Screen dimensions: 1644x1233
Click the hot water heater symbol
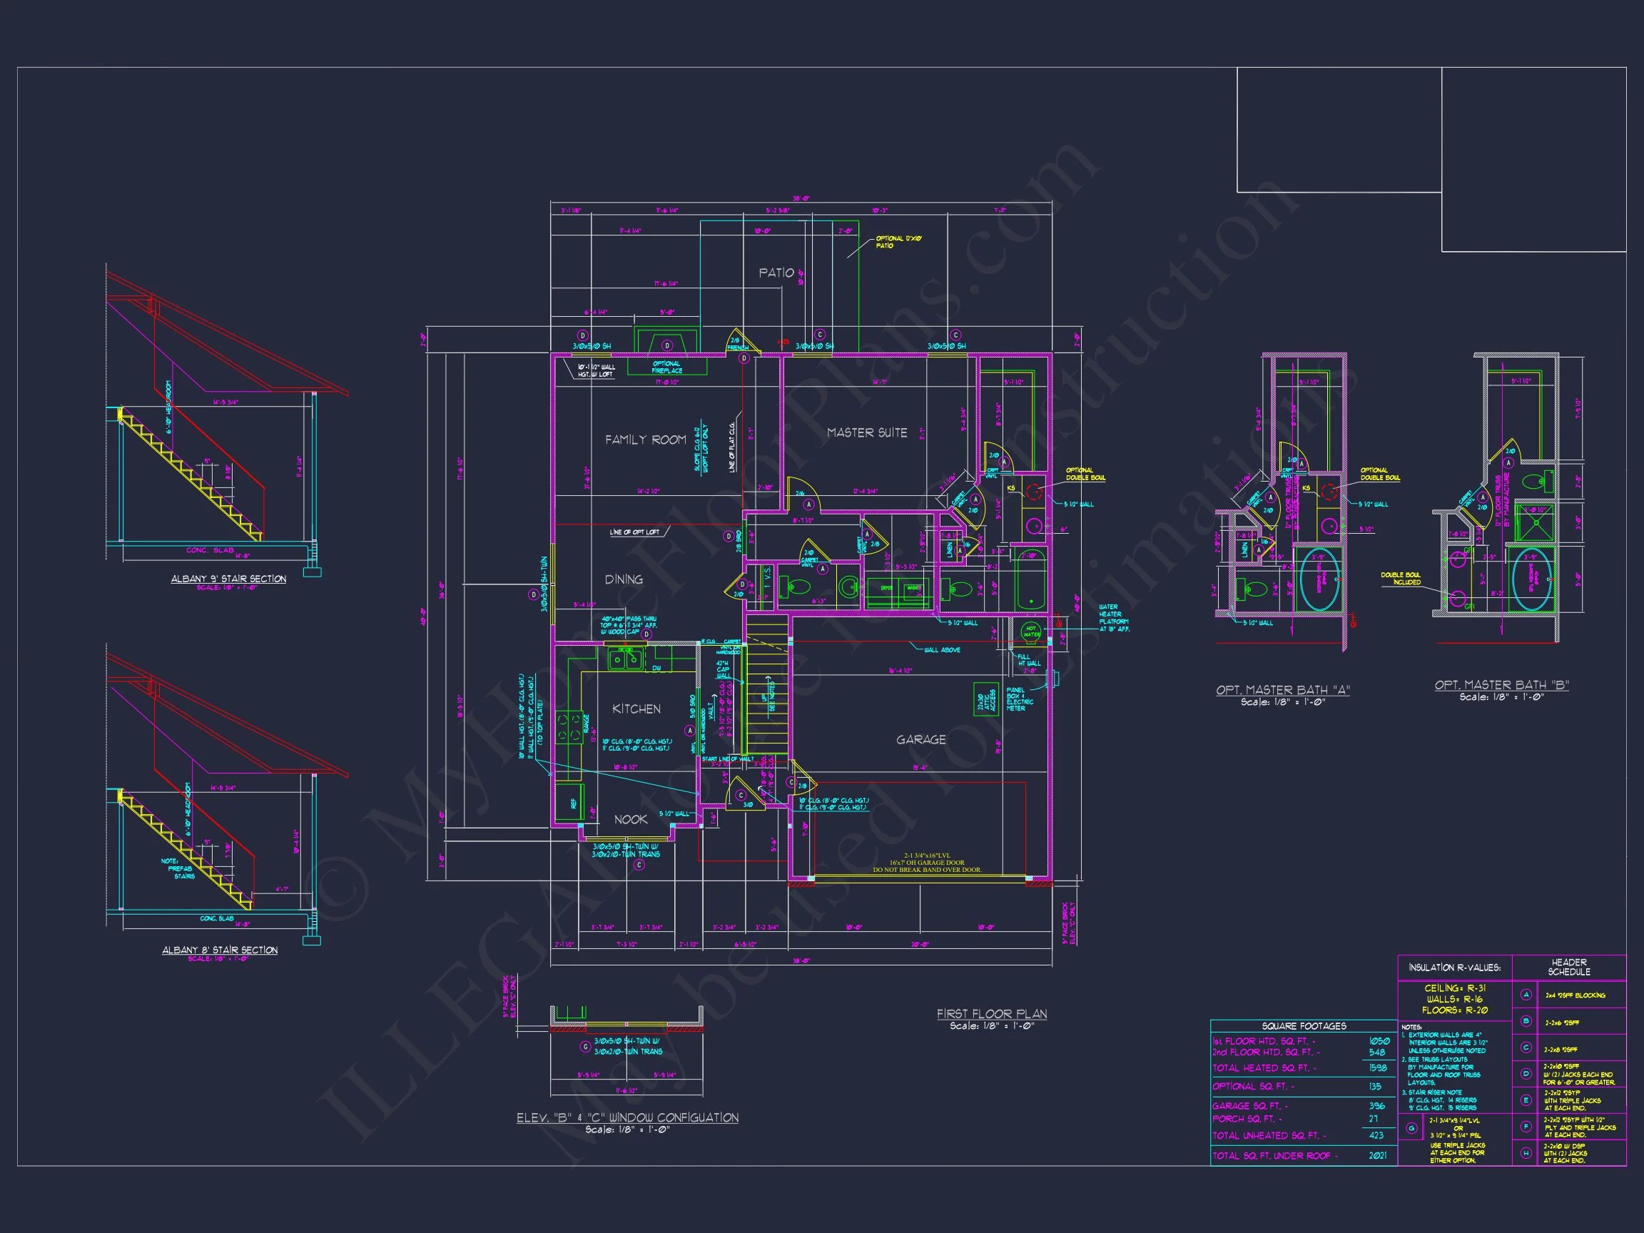[1032, 632]
